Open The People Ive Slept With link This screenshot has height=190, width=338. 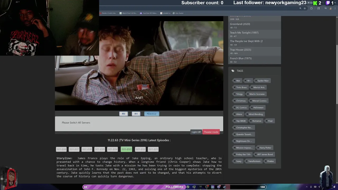pyautogui.click(x=246, y=41)
